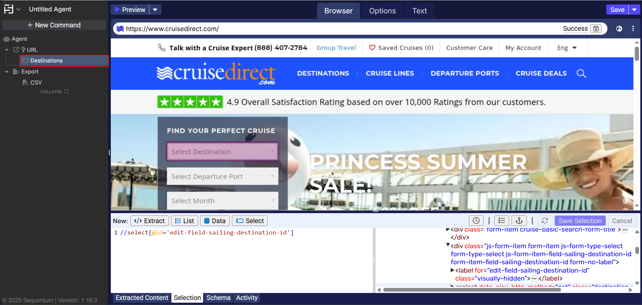Click the floppy disk icon next to Success

[596, 29]
